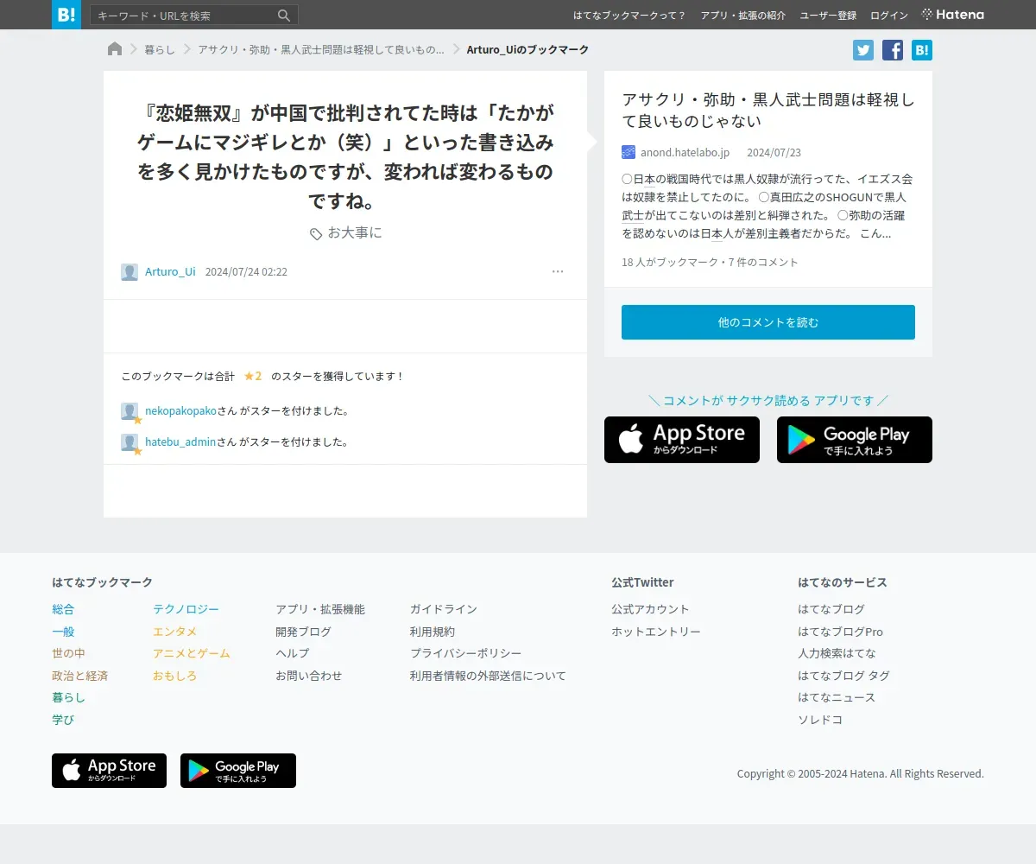
Task: Open hatebu_admin user link
Action: click(x=180, y=442)
